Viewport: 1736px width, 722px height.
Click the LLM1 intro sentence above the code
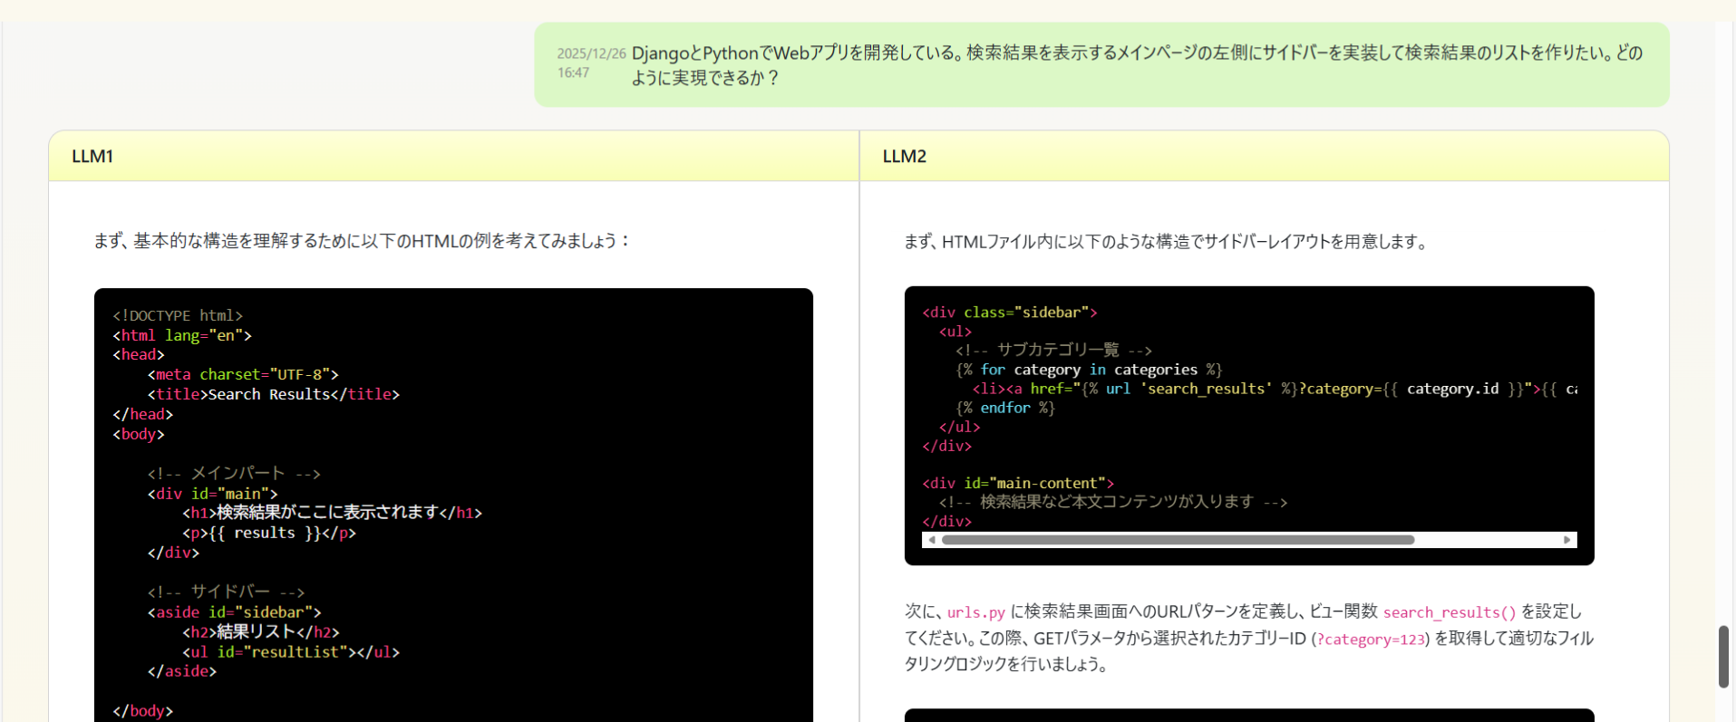point(362,241)
